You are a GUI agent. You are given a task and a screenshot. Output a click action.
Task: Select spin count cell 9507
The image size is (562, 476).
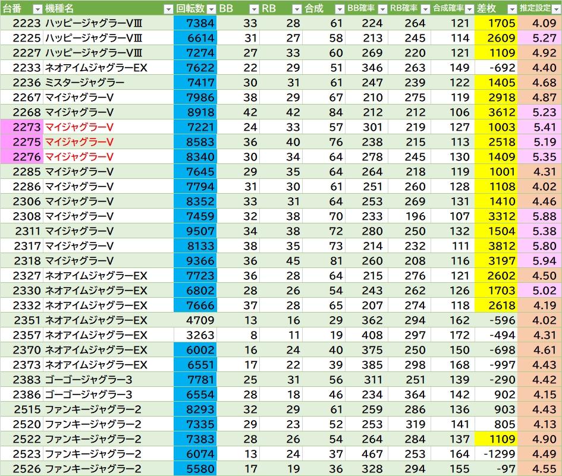(x=195, y=231)
